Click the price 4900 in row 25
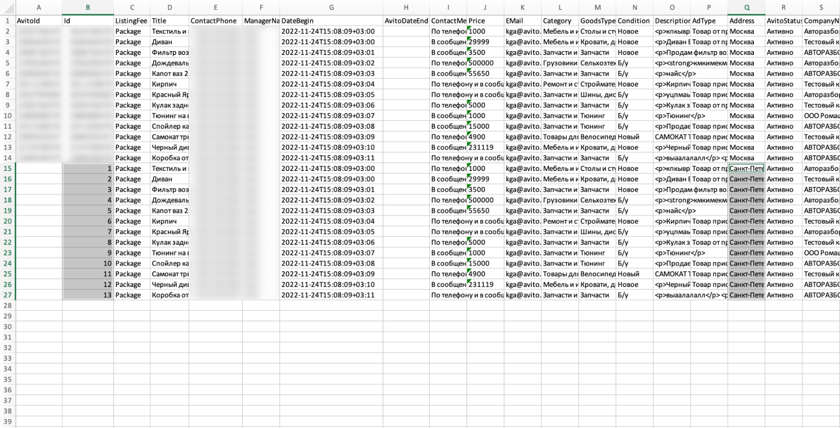 tap(485, 274)
